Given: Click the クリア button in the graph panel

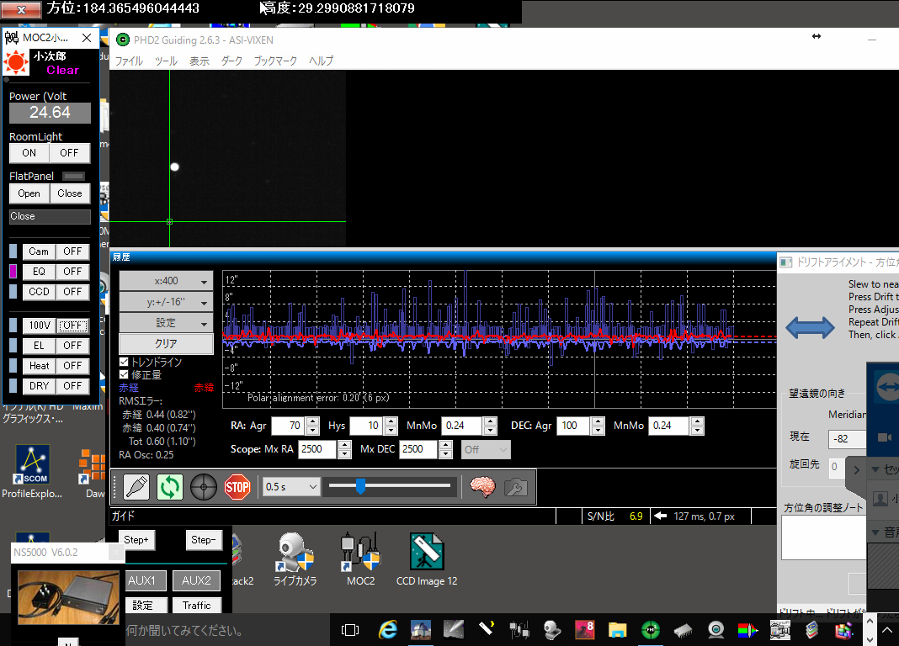Looking at the screenshot, I should pyautogui.click(x=167, y=344).
